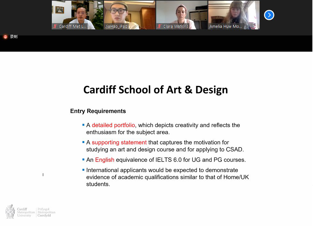Click the Cardiff Metropolitan University crest logo

(x=10, y=212)
